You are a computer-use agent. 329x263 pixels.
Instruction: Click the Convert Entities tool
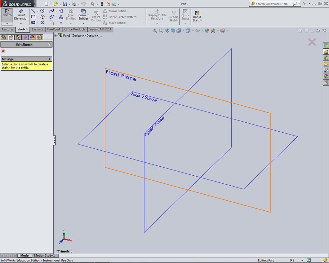coord(84,15)
